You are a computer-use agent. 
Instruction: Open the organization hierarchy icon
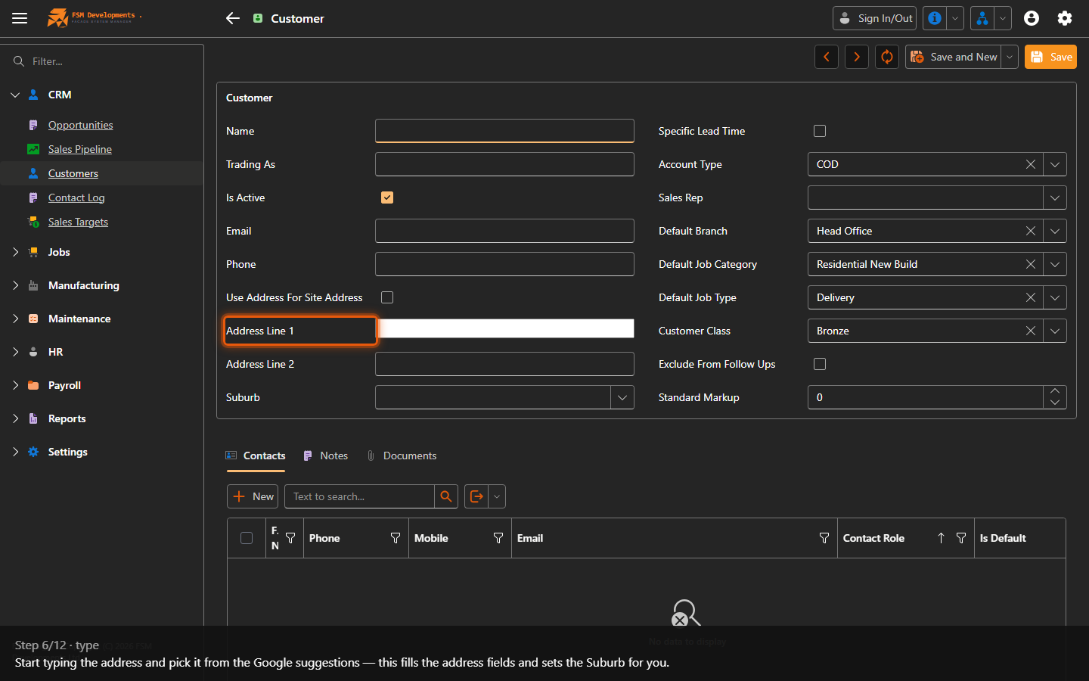(x=982, y=18)
